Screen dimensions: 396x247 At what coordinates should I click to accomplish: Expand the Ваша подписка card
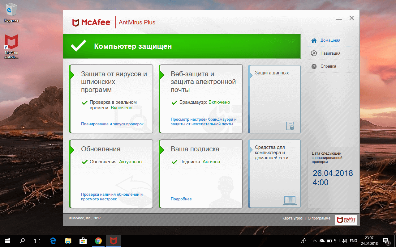[x=201, y=174]
